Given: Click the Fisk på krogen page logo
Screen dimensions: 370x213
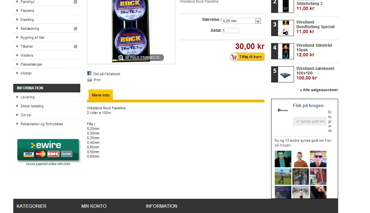Looking at the screenshot, I should [283, 110].
